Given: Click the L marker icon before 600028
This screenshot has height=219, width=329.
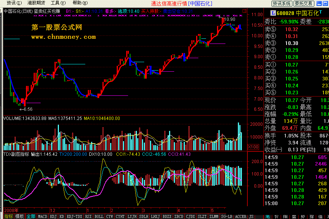Looking at the screenshot, I should 273,13.
